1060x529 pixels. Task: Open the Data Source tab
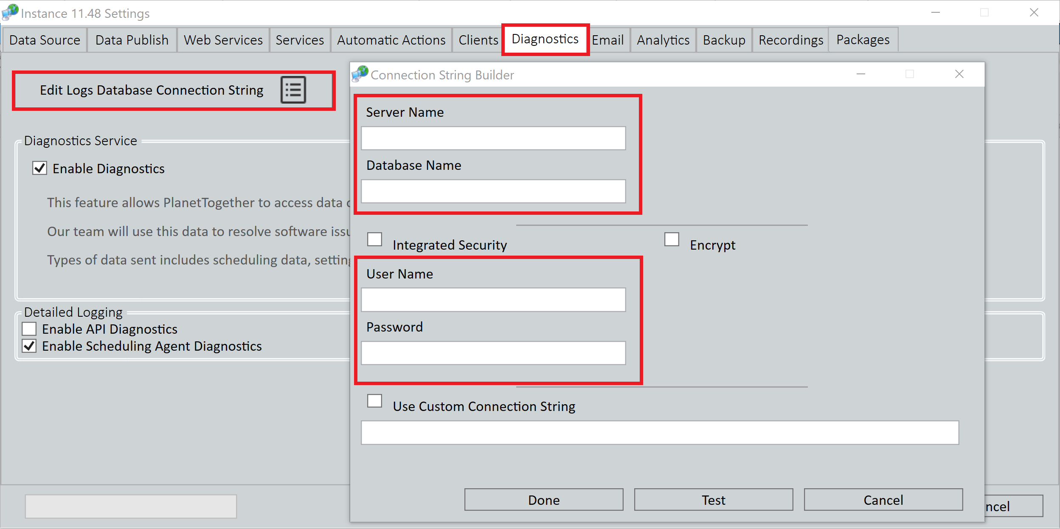click(45, 40)
